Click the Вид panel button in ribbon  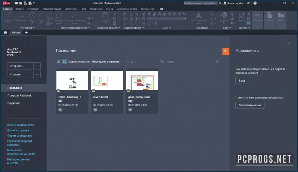tap(281, 20)
